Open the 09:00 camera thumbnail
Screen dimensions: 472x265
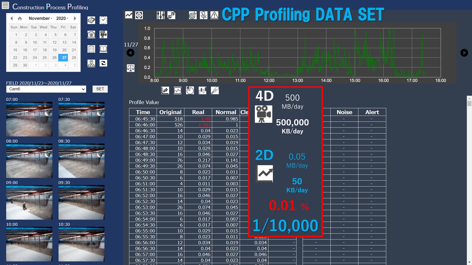click(29, 202)
